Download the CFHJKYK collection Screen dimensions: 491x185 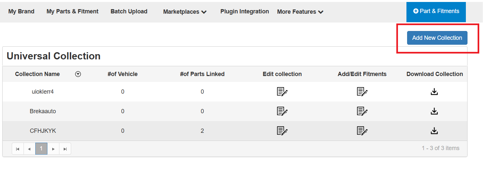(x=434, y=131)
